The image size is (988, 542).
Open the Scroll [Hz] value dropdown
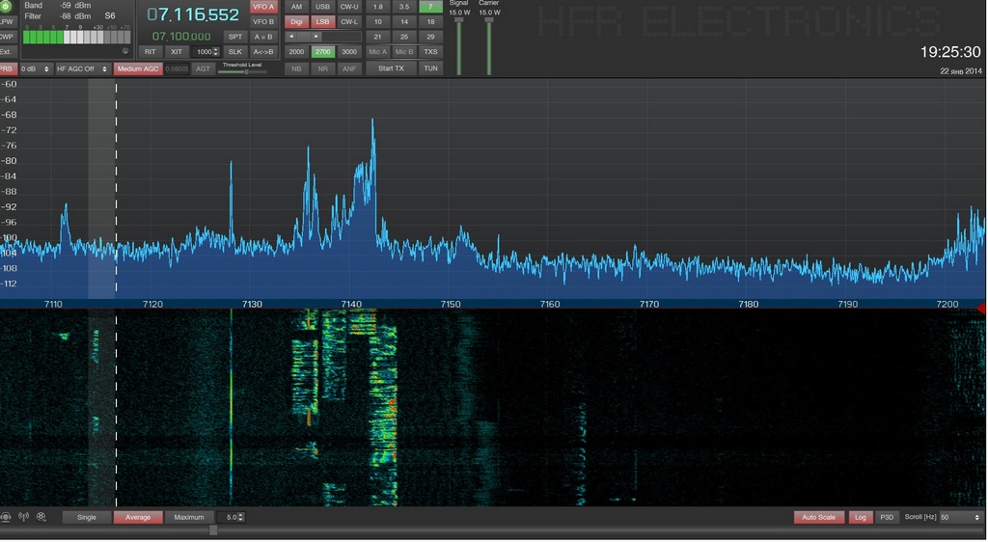click(961, 517)
